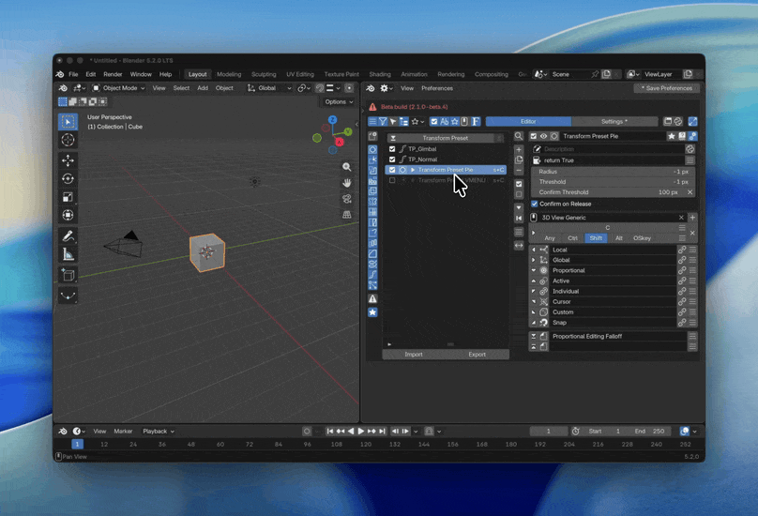Screen dimensions: 758x516
Task: Click the Save Preferences button
Action: point(667,88)
